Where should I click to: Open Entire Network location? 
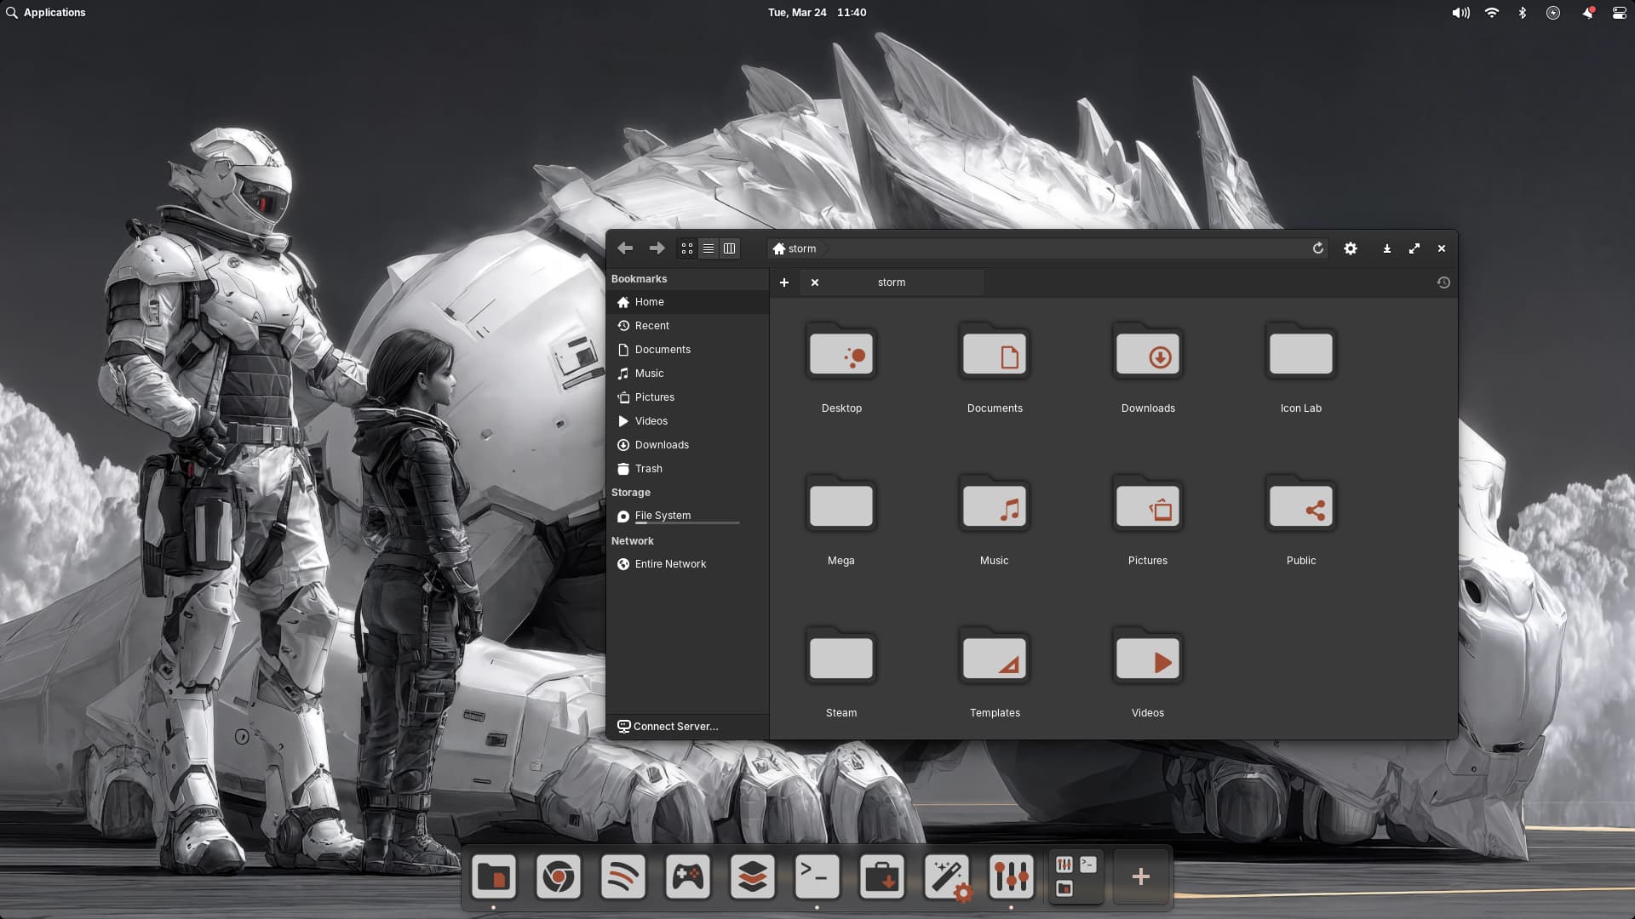click(670, 564)
